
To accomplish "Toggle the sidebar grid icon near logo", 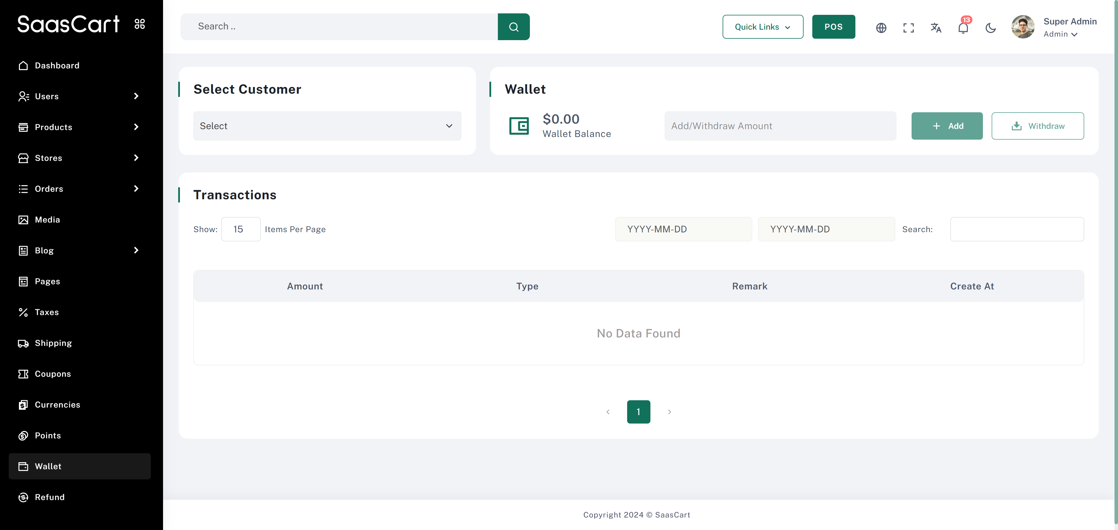I will [x=140, y=24].
